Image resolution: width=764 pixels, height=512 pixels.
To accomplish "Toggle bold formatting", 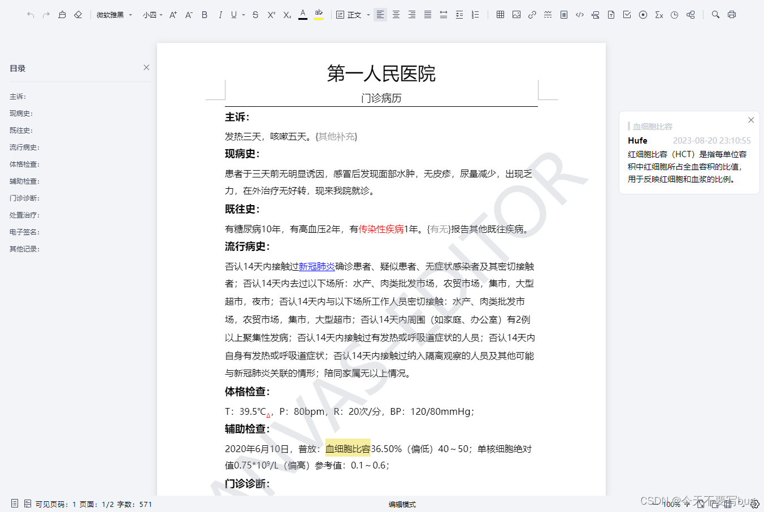I will tap(205, 15).
